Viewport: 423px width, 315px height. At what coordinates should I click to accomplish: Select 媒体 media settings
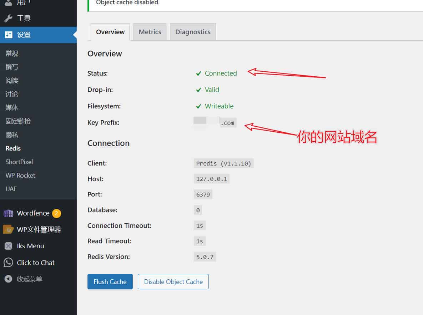click(12, 108)
